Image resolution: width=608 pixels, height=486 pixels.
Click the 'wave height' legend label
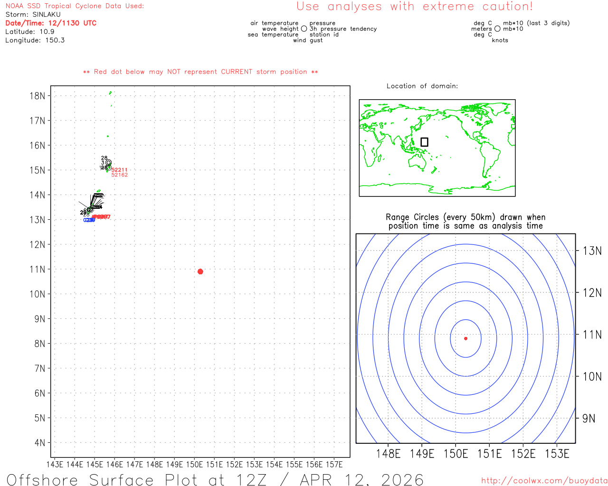pyautogui.click(x=280, y=29)
